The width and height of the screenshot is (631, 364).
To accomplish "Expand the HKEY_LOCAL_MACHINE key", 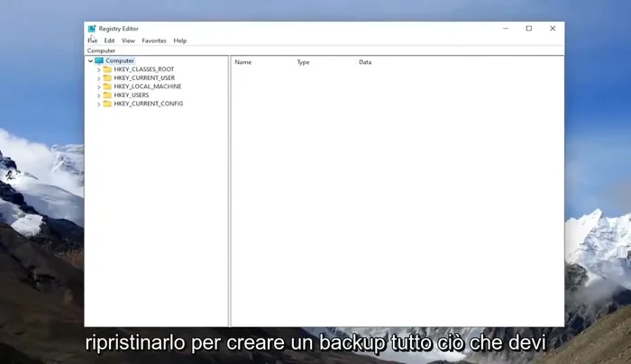I will tap(98, 86).
